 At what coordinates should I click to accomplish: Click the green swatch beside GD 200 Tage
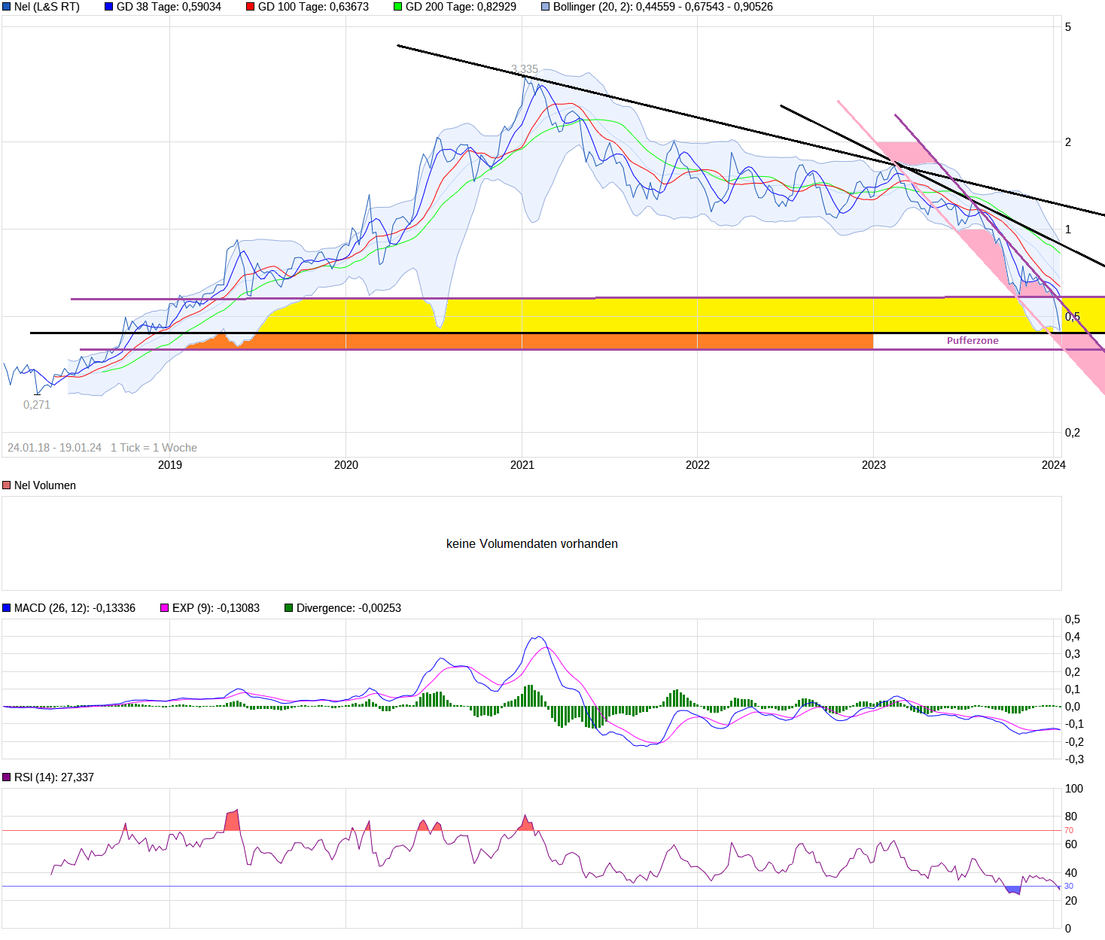pos(397,7)
